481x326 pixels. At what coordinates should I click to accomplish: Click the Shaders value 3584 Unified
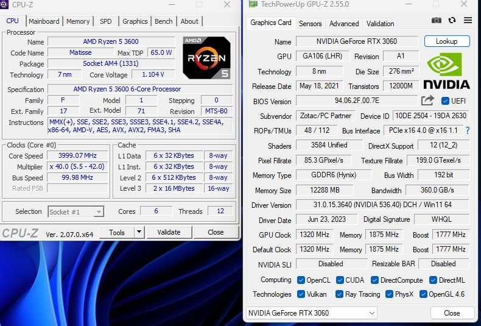pos(329,145)
